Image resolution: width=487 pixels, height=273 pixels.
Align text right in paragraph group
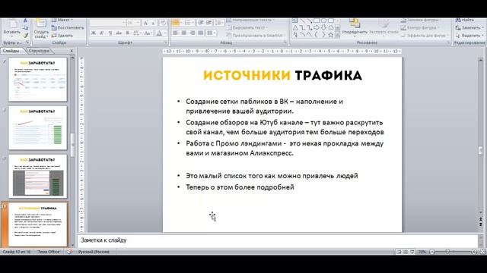[x=193, y=33]
